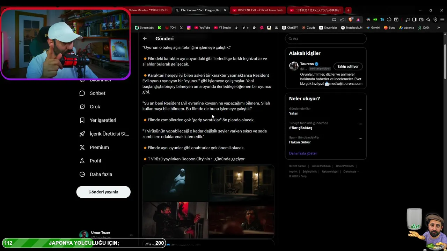
Task: Click the Brave Shields lion icon
Action: (350, 20)
